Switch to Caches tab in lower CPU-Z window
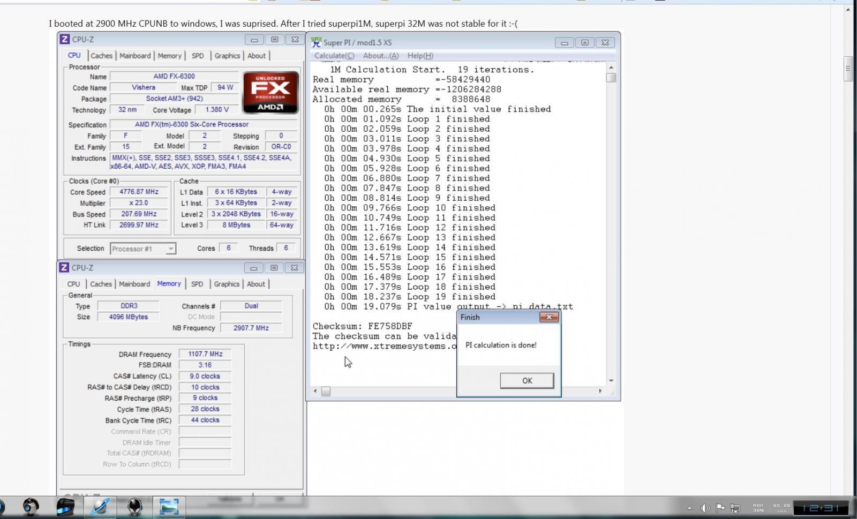Image resolution: width=857 pixels, height=519 pixels. click(x=101, y=284)
